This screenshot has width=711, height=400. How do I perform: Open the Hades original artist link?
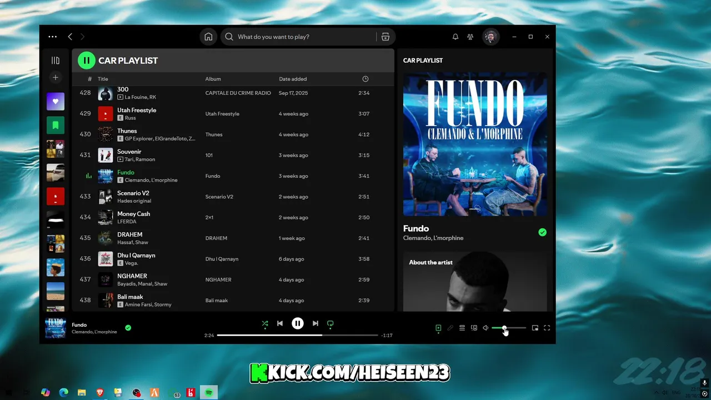(x=134, y=201)
